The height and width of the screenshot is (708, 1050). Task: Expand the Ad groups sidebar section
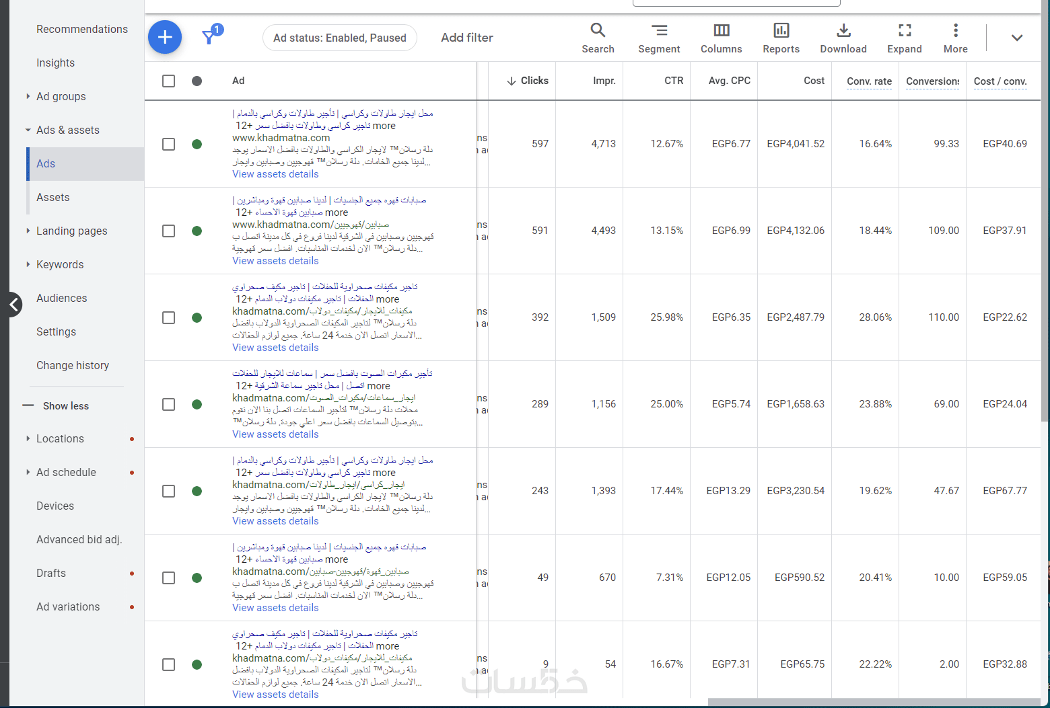coord(28,96)
